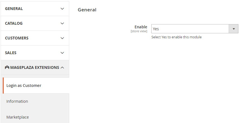
Task: Click the Enable field label
Action: (x=141, y=27)
